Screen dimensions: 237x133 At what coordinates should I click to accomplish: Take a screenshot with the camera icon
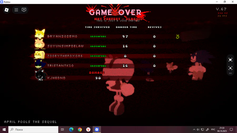coord(230,68)
